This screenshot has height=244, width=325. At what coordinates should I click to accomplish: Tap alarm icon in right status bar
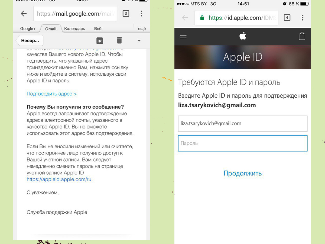tap(284, 4)
